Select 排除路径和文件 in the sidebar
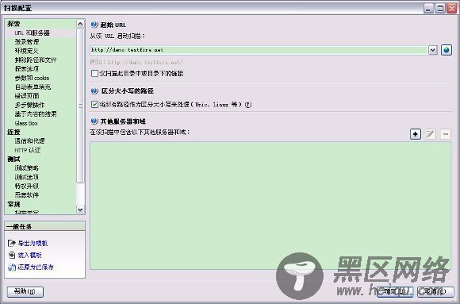The height and width of the screenshot is (304, 460). coord(36,60)
